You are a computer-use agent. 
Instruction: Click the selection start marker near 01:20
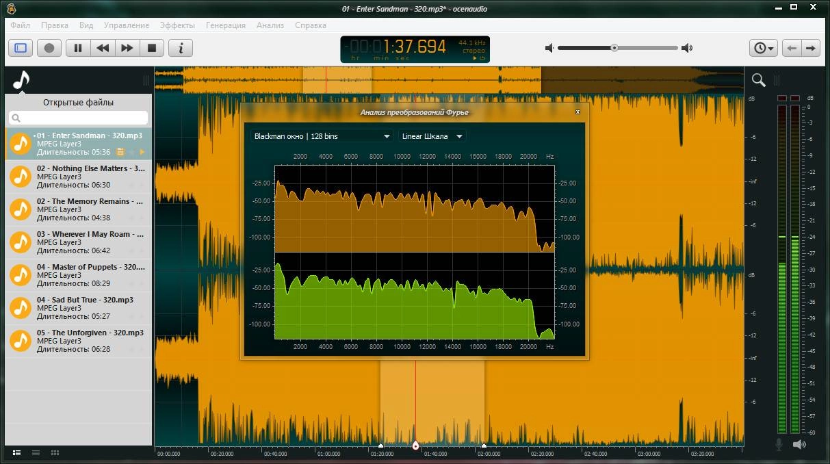coord(381,446)
